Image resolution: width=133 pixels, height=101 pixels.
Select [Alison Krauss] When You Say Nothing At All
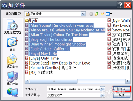[x=67, y=30]
